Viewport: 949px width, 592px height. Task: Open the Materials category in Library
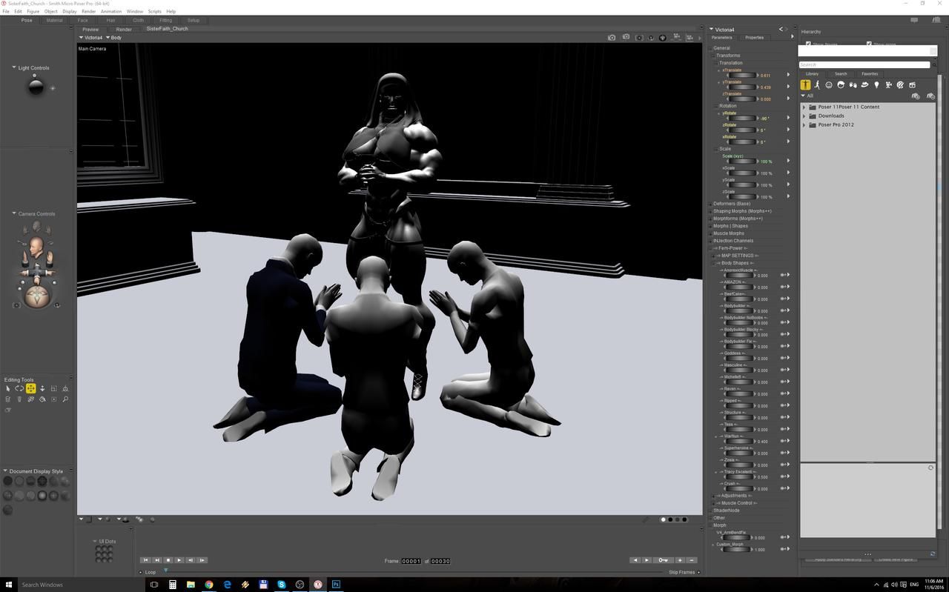tap(900, 85)
